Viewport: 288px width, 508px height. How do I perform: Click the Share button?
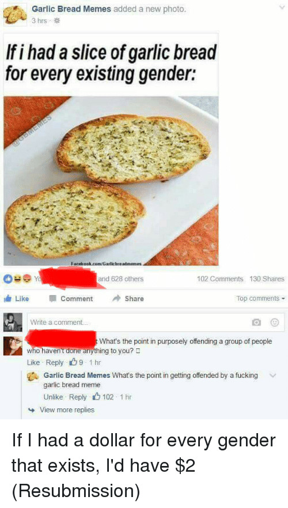click(130, 299)
